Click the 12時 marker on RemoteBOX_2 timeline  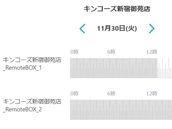(152, 94)
